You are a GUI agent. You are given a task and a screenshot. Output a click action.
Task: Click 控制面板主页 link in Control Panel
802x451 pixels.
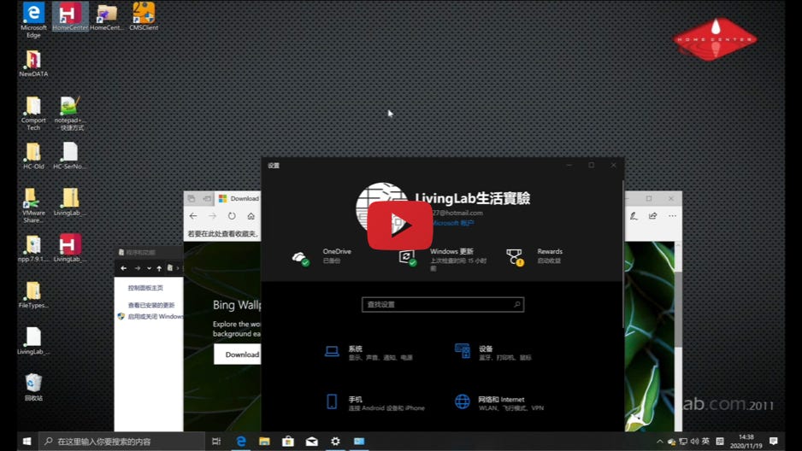145,288
